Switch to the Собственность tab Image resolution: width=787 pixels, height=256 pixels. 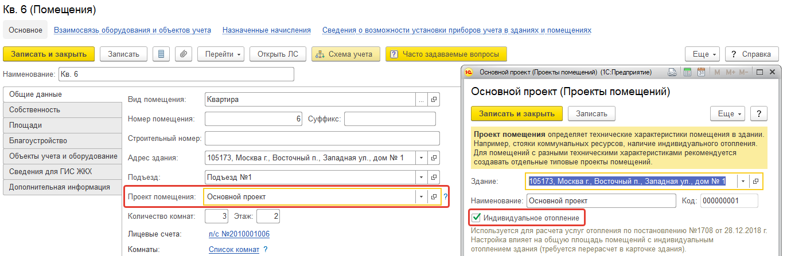click(x=63, y=109)
